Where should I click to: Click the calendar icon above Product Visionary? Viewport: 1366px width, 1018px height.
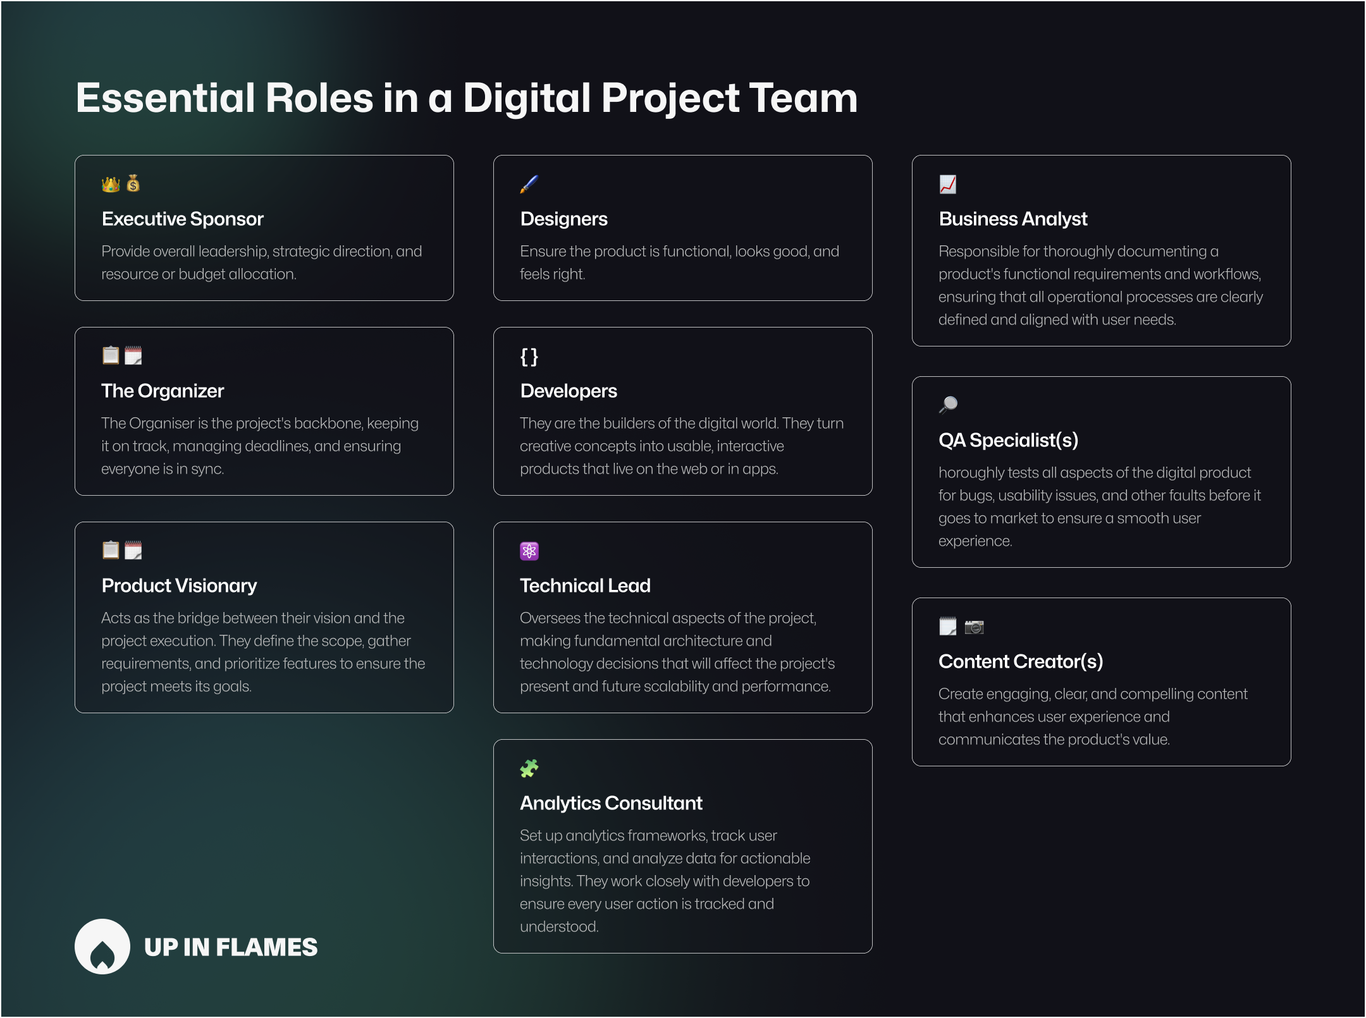click(133, 550)
